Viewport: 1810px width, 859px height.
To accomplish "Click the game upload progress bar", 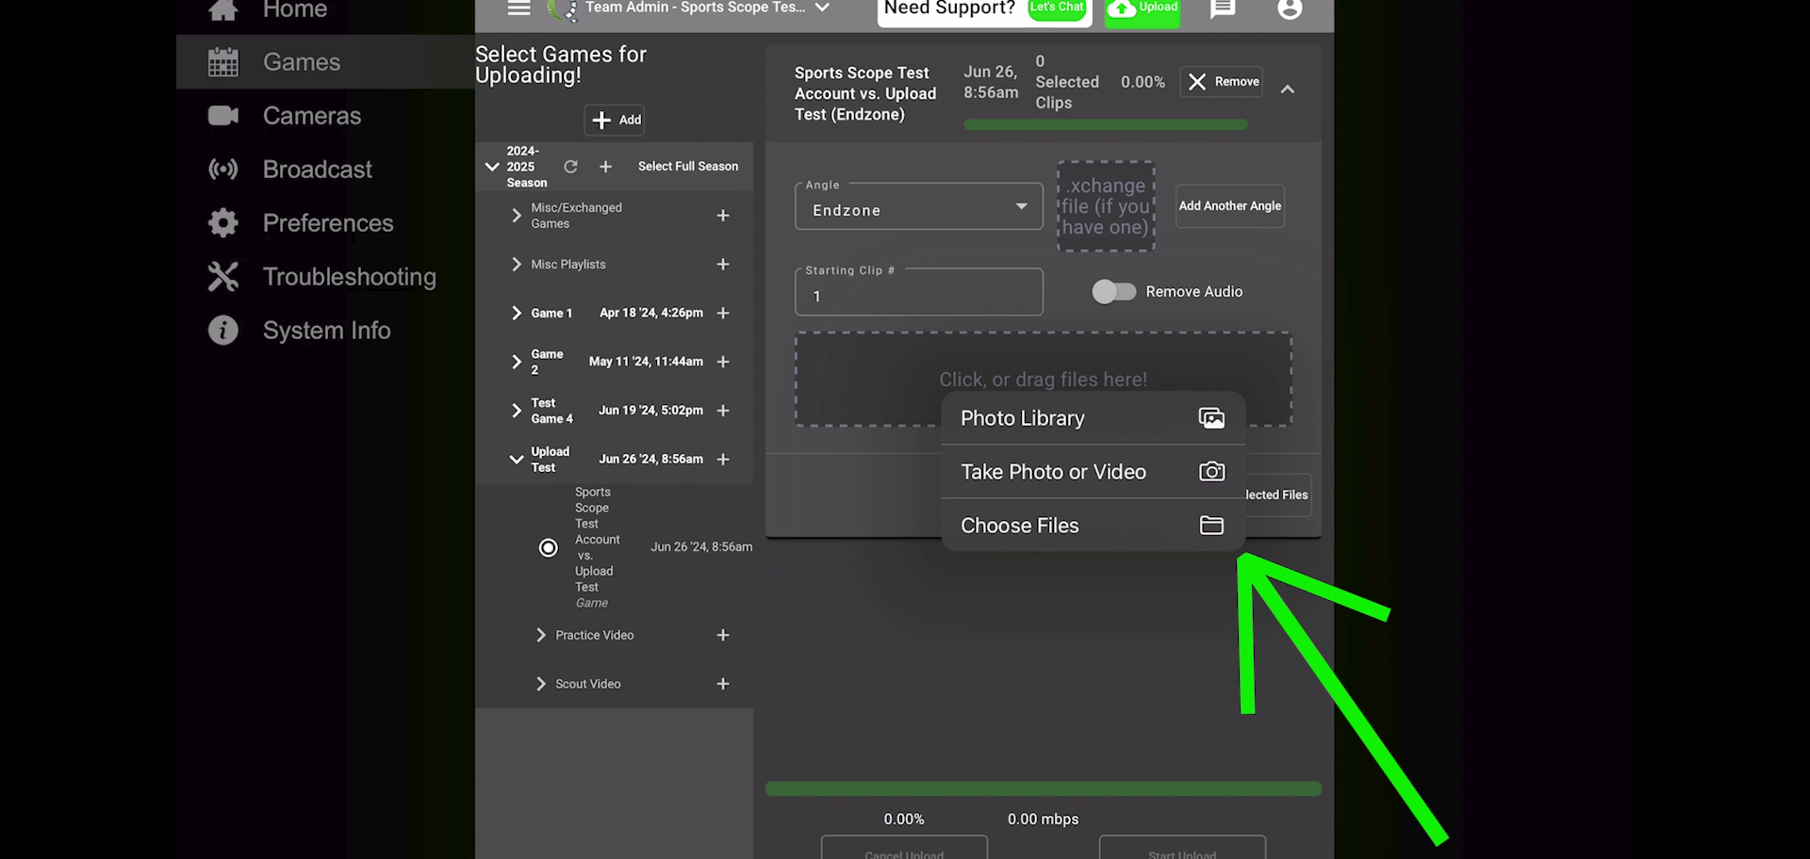I will (x=1105, y=125).
